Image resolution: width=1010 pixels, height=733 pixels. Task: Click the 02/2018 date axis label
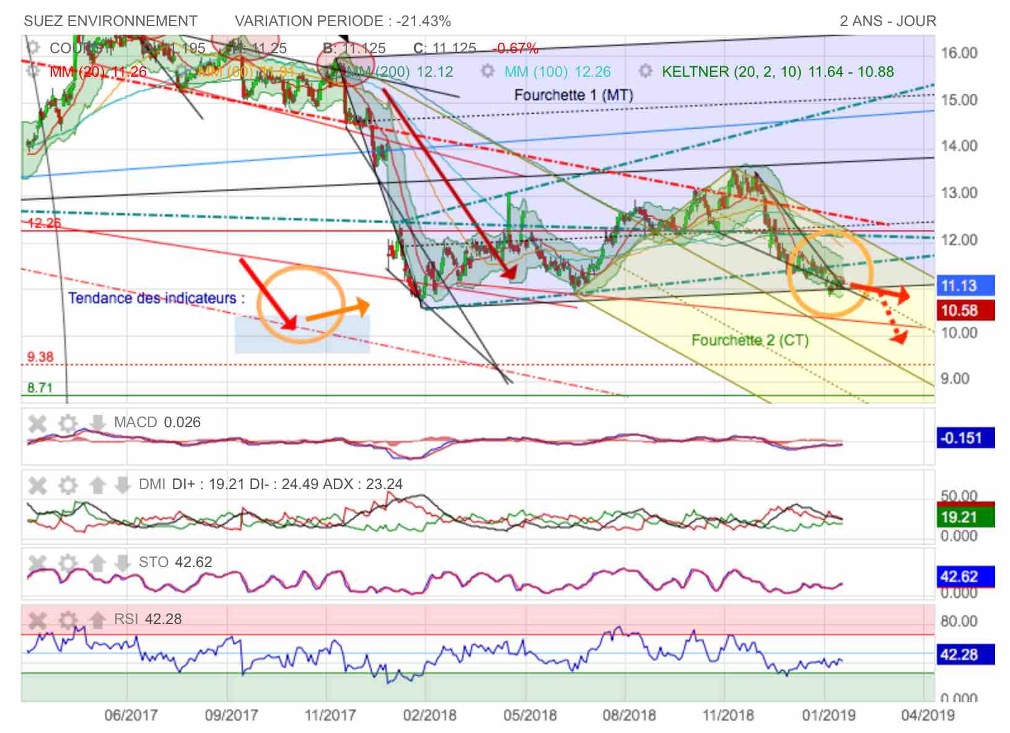429,715
